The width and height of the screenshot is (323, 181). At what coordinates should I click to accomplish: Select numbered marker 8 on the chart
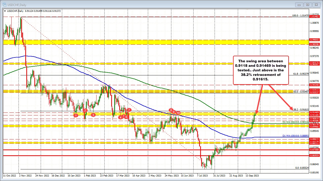tap(171, 110)
